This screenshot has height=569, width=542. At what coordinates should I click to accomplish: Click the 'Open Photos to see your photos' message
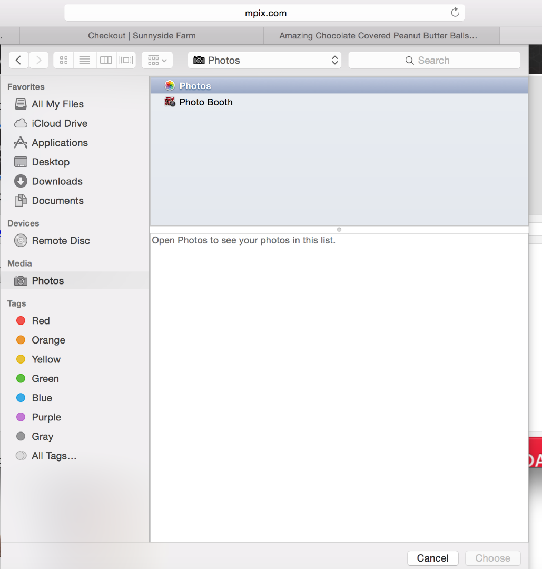click(243, 240)
